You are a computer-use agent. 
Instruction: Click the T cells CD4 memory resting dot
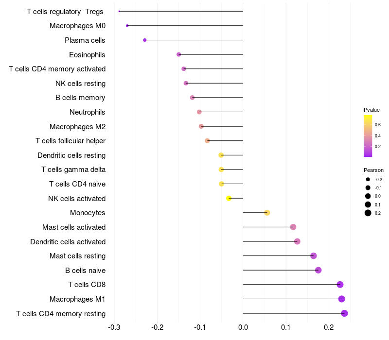[x=344, y=313]
